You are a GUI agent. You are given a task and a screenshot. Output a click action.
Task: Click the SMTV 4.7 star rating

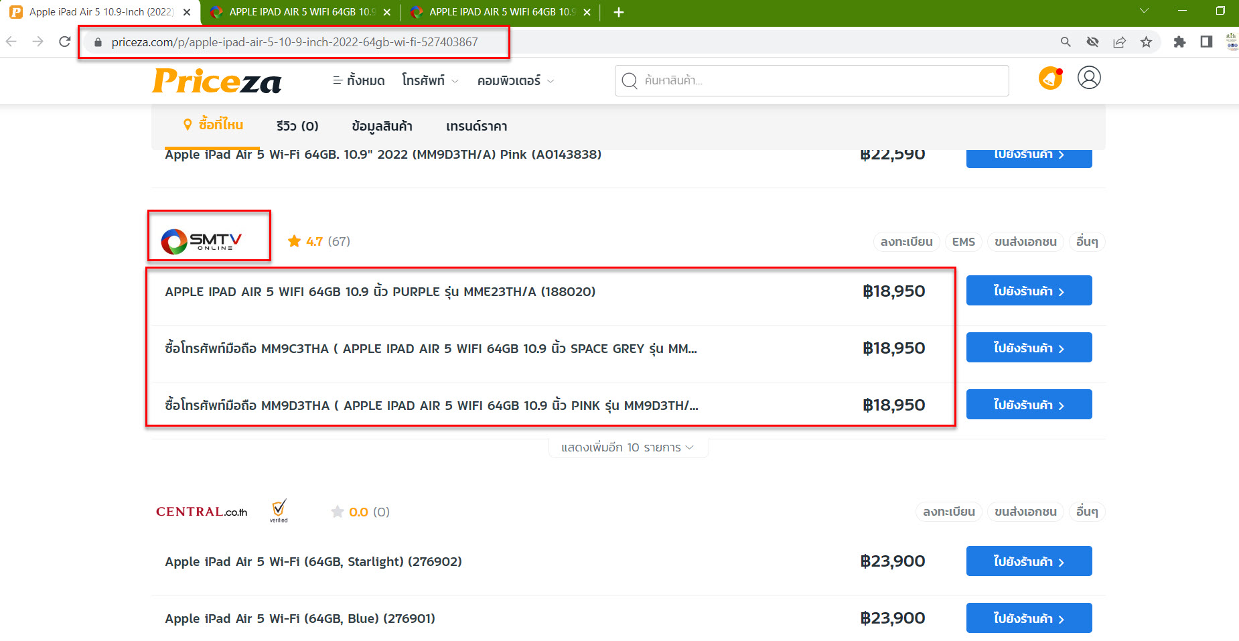pyautogui.click(x=319, y=241)
